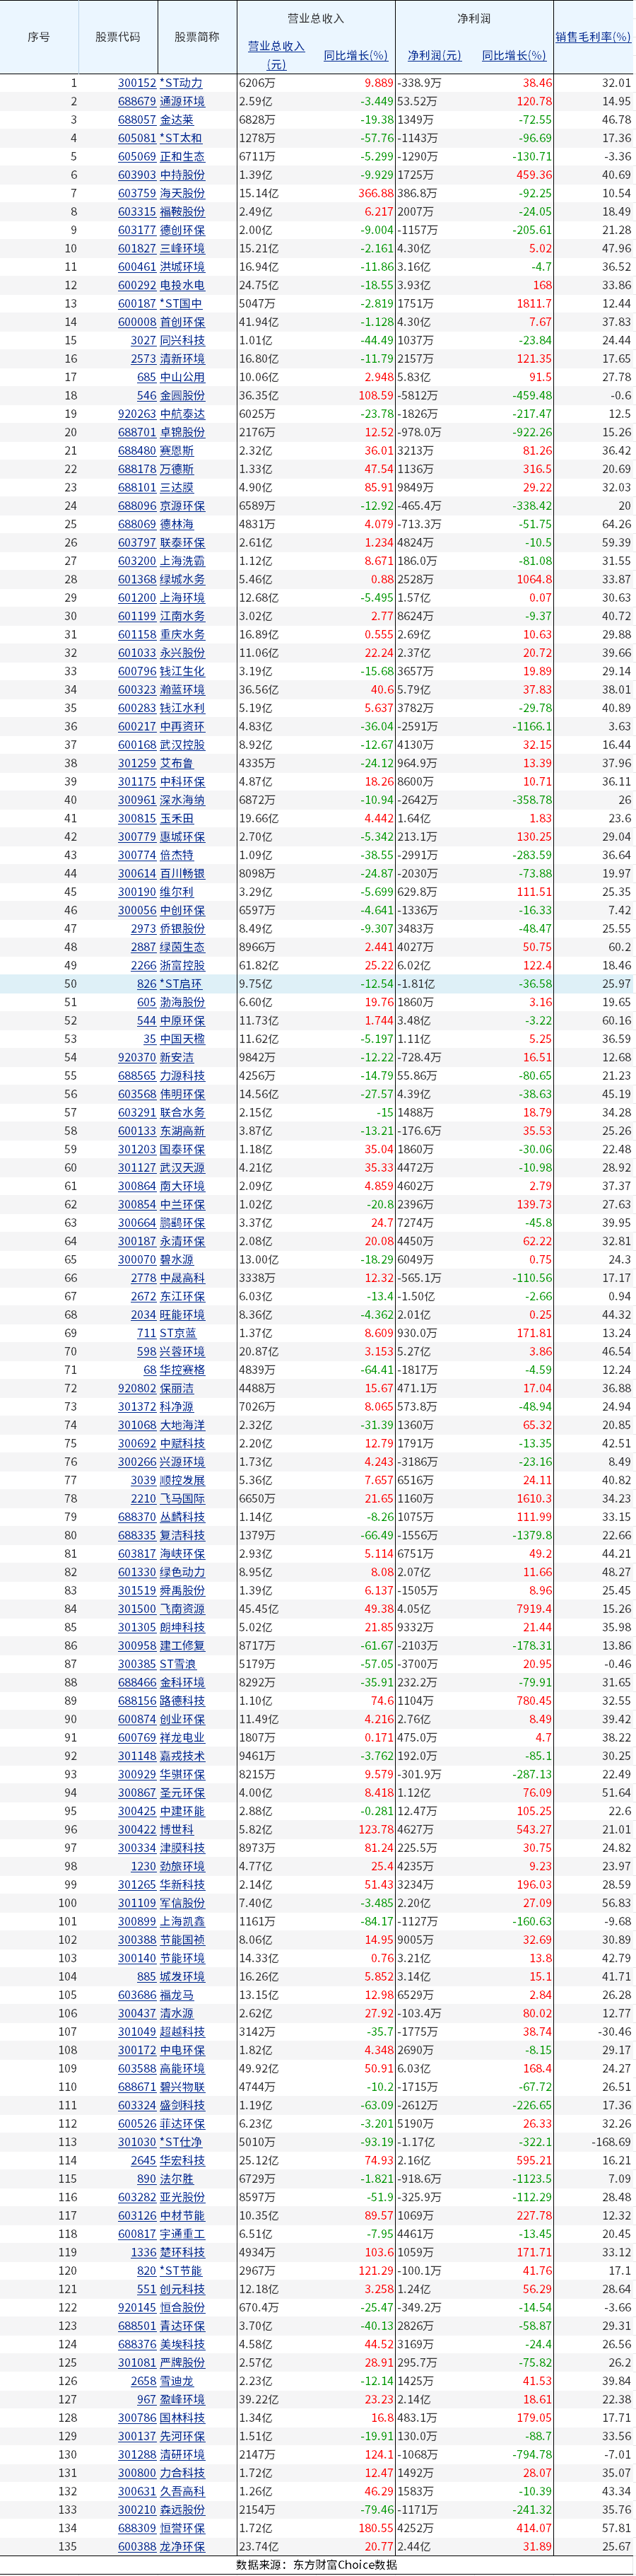Open the 菲达环保 stock name link
This screenshot has width=636, height=2576.
(x=182, y=2124)
